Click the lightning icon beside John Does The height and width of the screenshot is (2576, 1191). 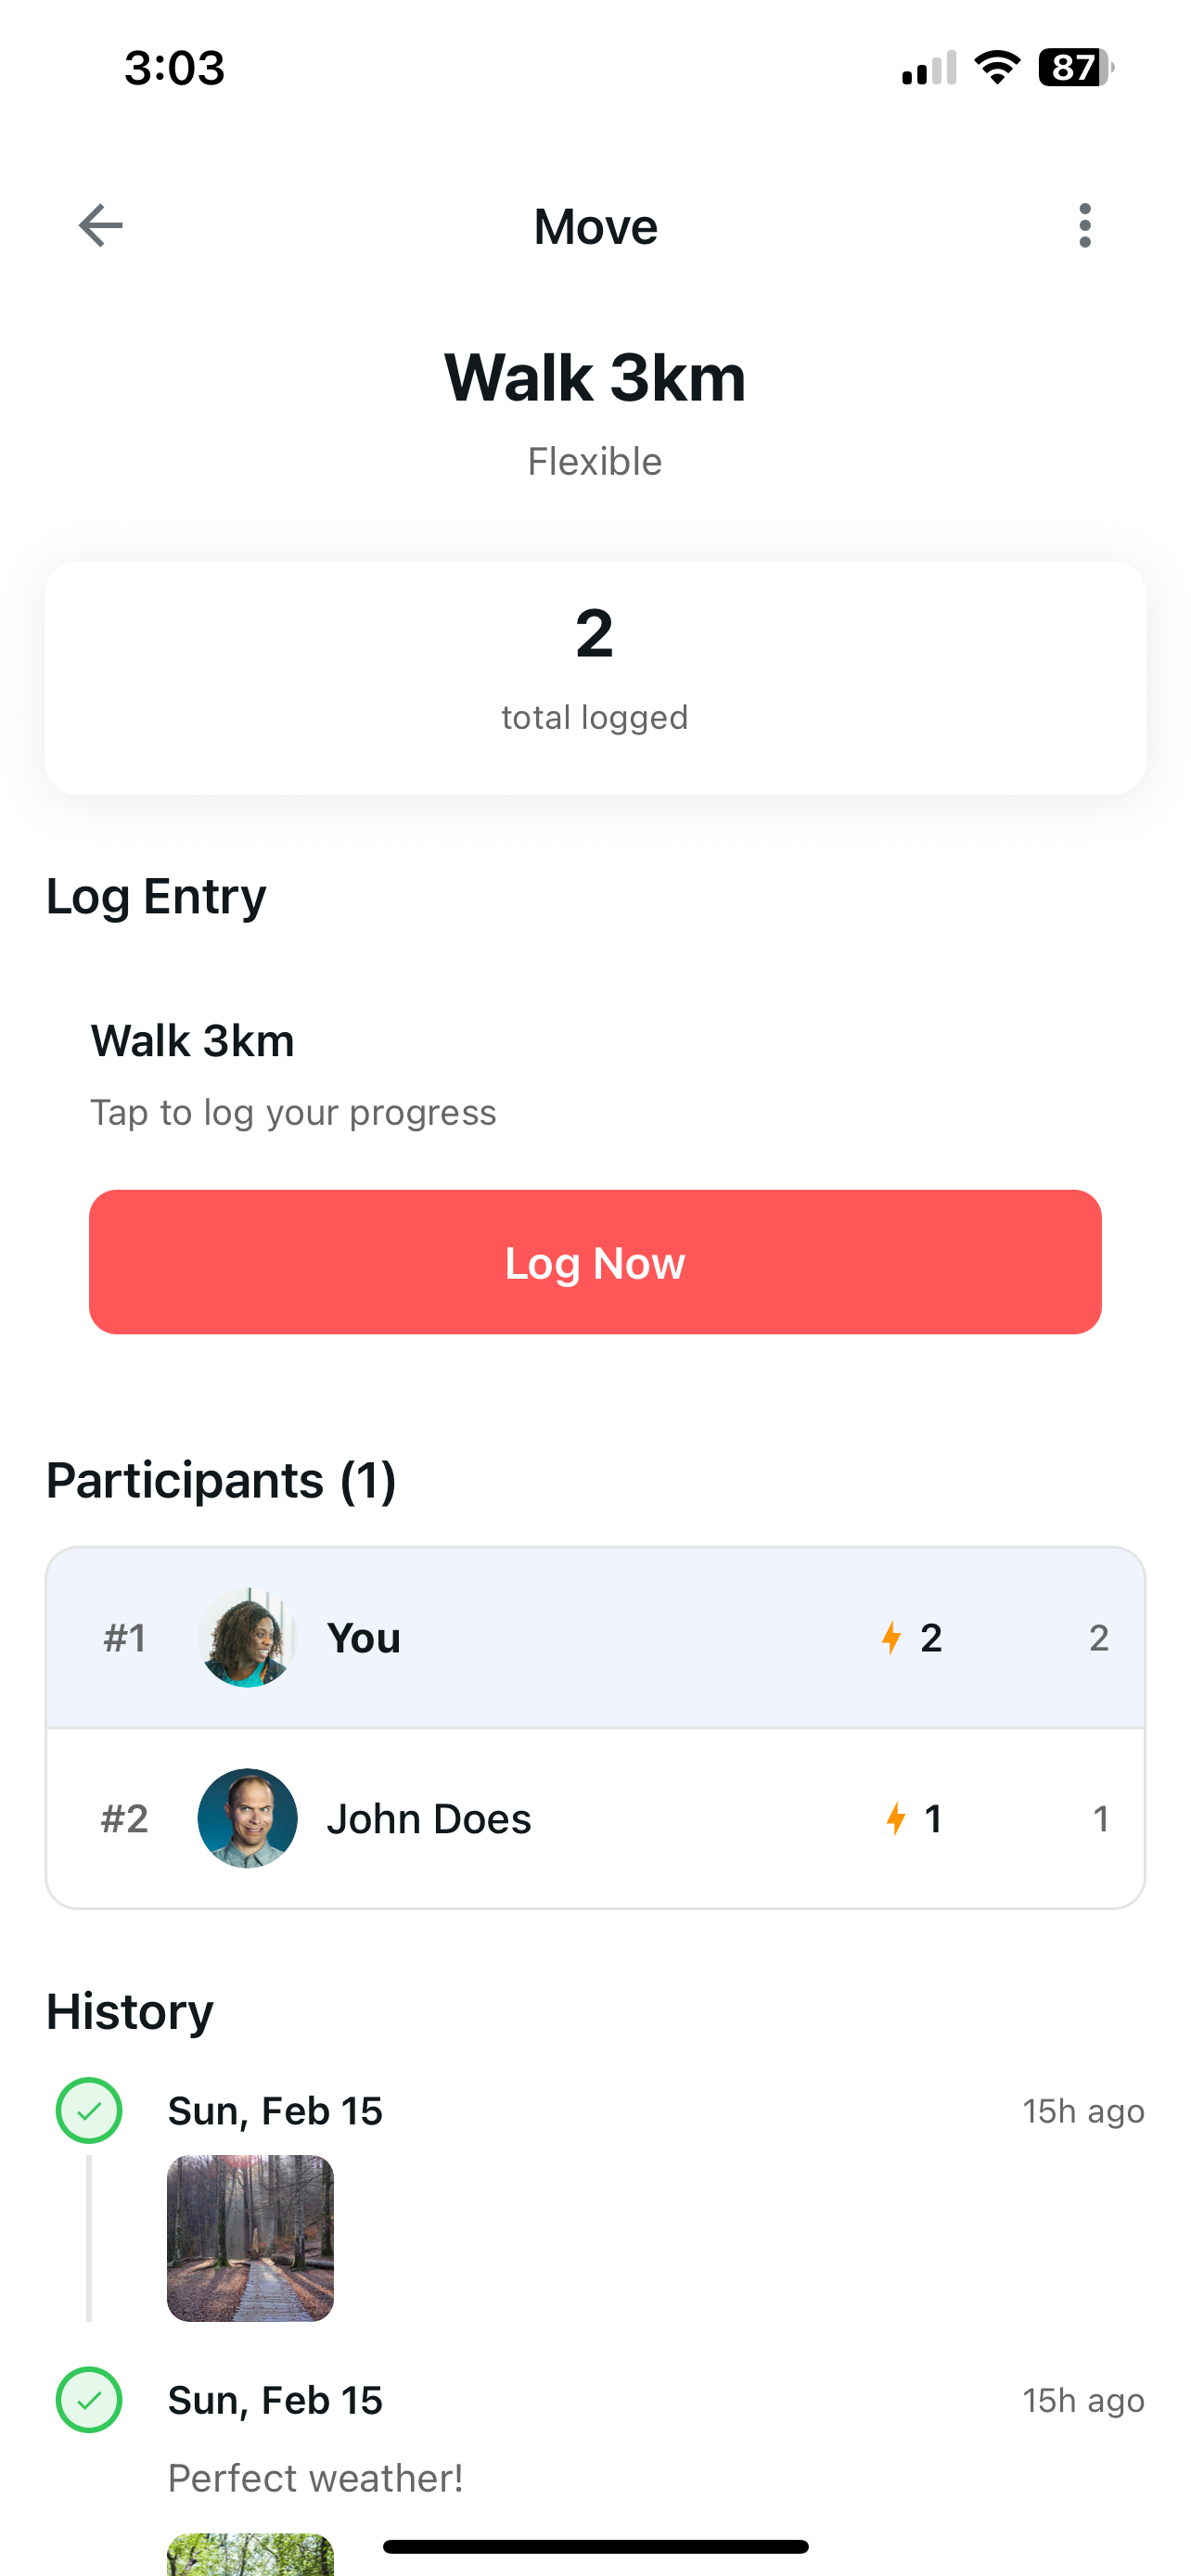pyautogui.click(x=897, y=1818)
